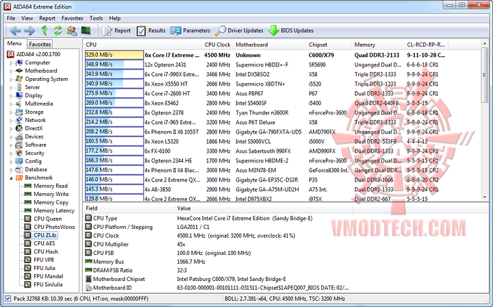Expand the Operating System node
The image size is (493, 307).
pyautogui.click(x=11, y=79)
